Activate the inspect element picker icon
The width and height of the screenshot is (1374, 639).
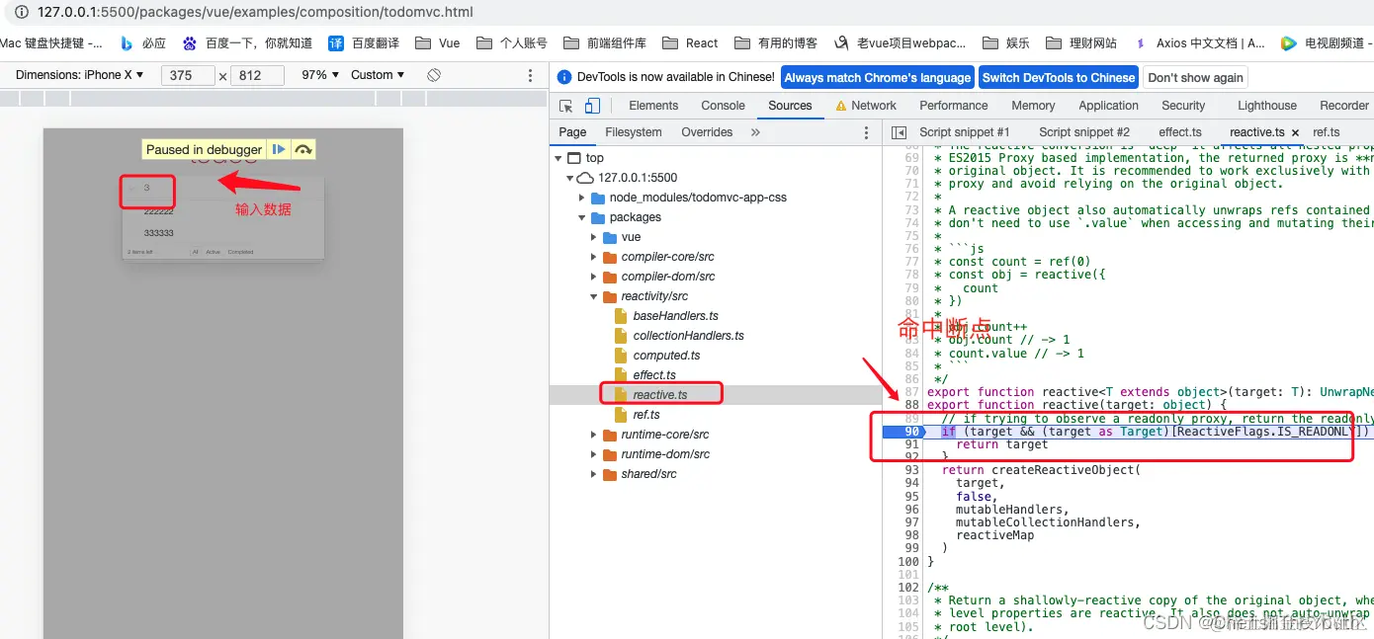click(x=566, y=106)
